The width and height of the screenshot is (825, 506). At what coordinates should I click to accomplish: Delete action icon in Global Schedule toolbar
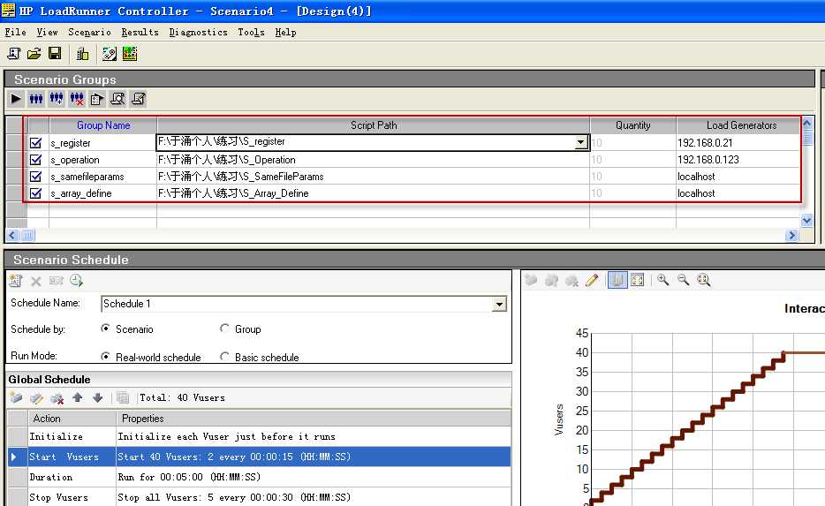tap(57, 398)
